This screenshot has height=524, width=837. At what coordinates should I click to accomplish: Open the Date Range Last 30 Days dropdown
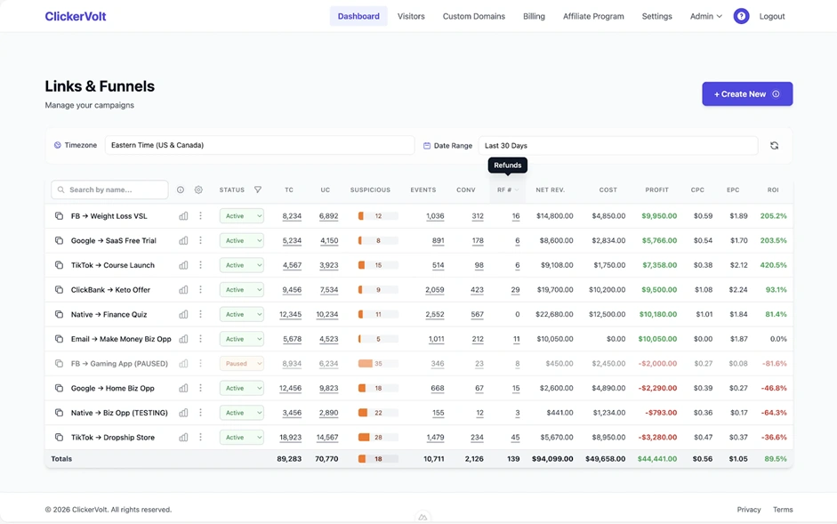click(x=617, y=146)
